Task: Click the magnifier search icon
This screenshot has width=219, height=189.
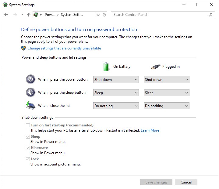Action: click(x=210, y=15)
